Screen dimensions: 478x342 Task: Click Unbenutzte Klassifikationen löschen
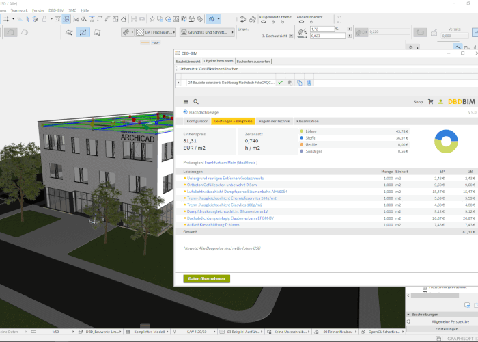[209, 69]
